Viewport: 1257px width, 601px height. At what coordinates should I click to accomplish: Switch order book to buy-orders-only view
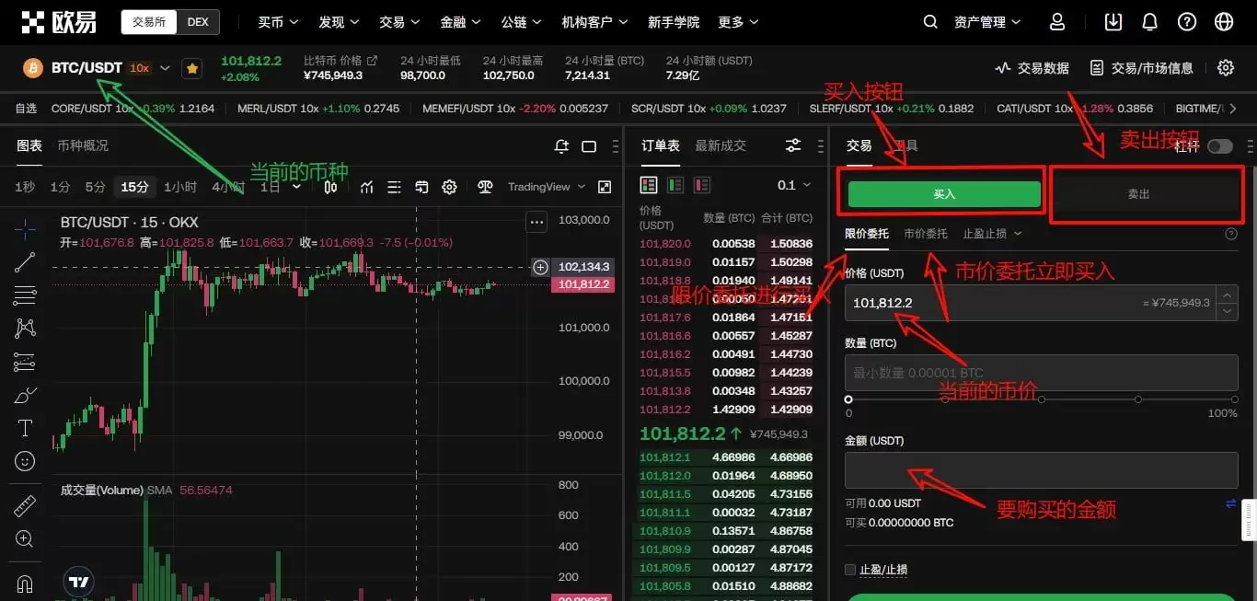pos(675,184)
